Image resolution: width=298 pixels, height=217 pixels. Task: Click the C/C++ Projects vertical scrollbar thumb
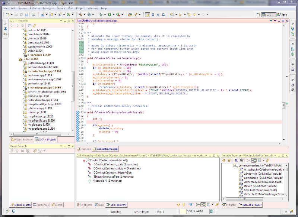73,86
